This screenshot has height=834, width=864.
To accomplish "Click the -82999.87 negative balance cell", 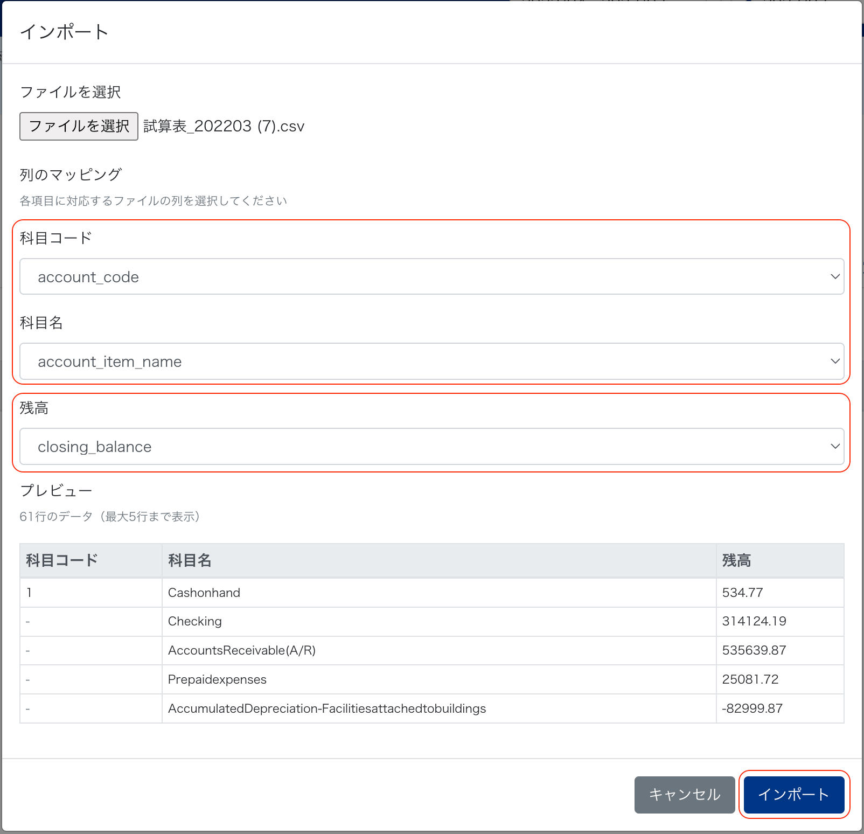I will coord(752,708).
